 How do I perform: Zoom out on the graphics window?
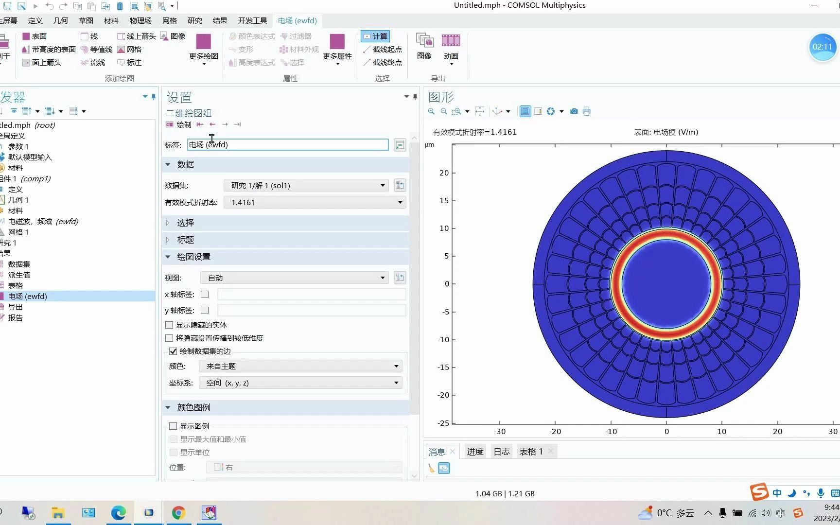click(444, 111)
